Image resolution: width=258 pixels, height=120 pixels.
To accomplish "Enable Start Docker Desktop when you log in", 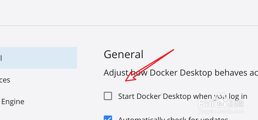I will pos(108,96).
